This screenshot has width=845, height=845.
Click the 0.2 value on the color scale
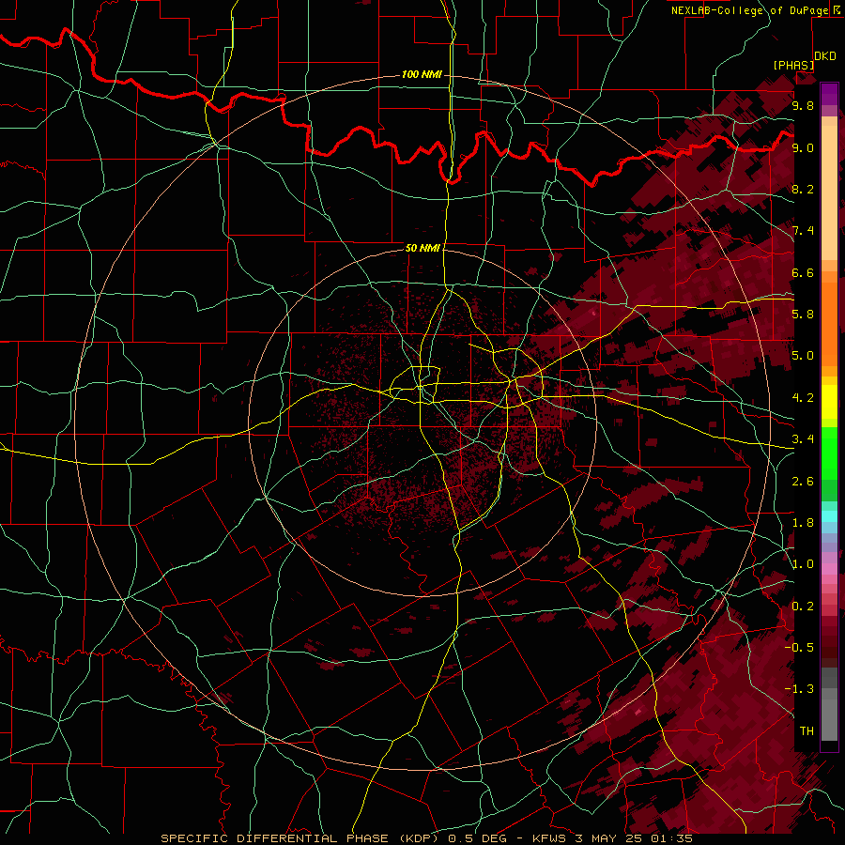[x=803, y=607]
